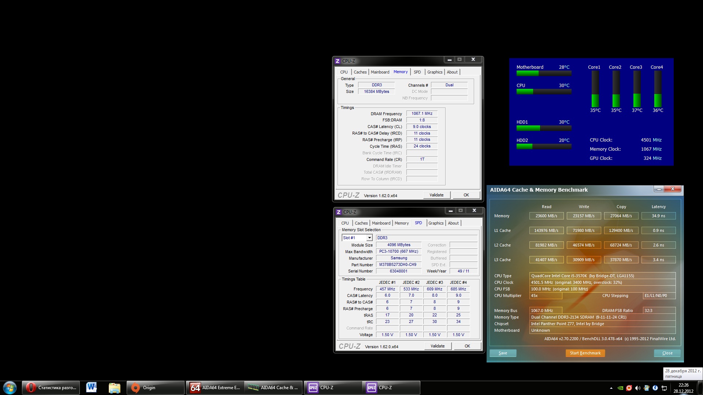Open network connection tray icon
The image size is (703, 395).
[664, 388]
